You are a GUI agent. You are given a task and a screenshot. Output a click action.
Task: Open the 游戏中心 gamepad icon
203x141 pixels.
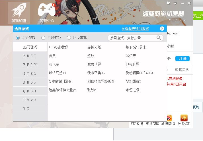tap(47, 13)
